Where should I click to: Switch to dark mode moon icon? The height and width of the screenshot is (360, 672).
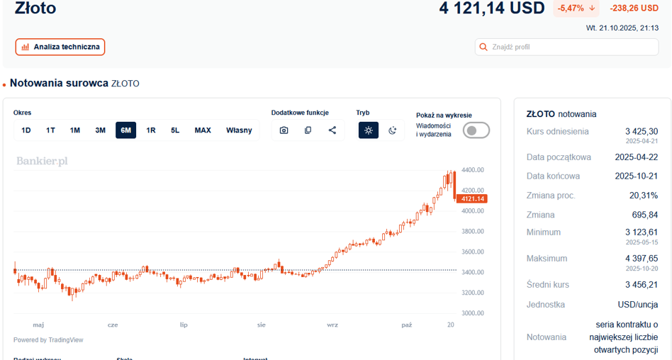click(x=393, y=130)
